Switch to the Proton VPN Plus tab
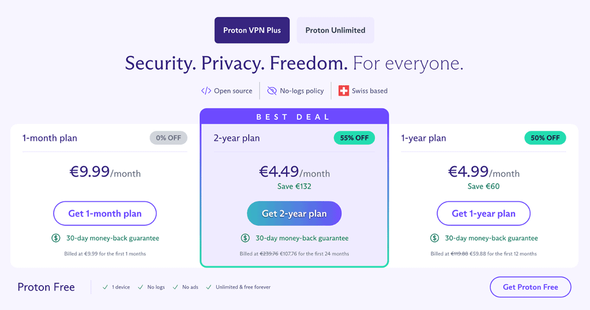Screen dimensions: 590x310 pos(252,30)
